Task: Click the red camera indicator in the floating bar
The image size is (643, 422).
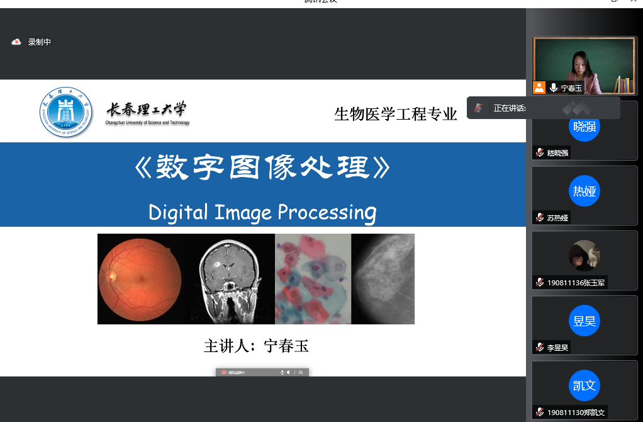Action: 224,372
